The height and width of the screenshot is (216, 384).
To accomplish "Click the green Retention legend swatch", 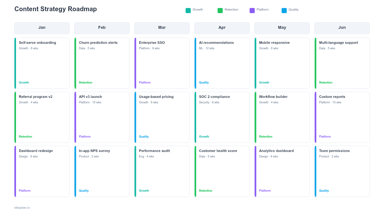I will [220, 10].
